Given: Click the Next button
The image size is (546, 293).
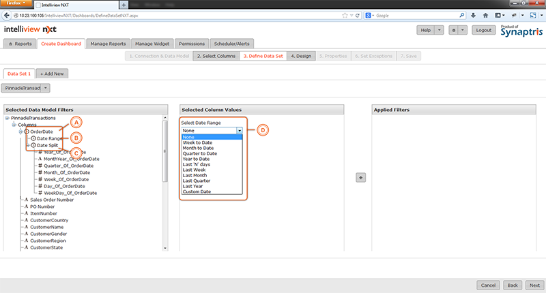Looking at the screenshot, I should pos(534,285).
